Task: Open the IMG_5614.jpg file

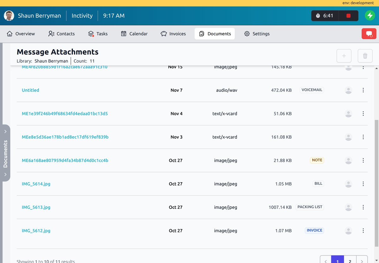Action: (x=36, y=184)
